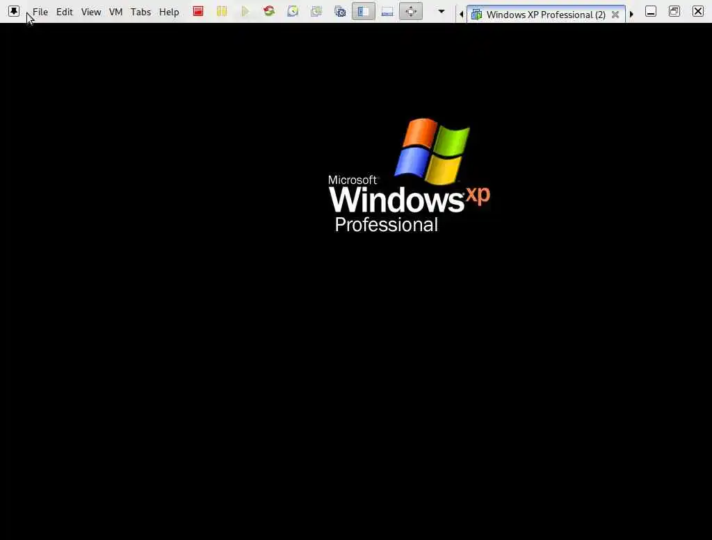Suspend the virtual machine with pause icon
This screenshot has height=540, width=712.
(x=222, y=11)
